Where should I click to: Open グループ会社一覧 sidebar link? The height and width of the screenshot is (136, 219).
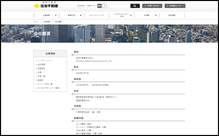45,84
